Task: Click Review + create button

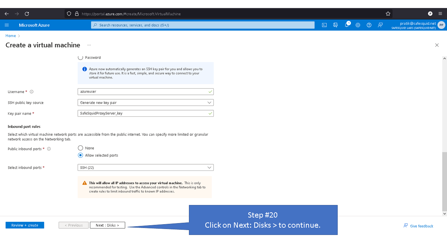Action: [25, 225]
